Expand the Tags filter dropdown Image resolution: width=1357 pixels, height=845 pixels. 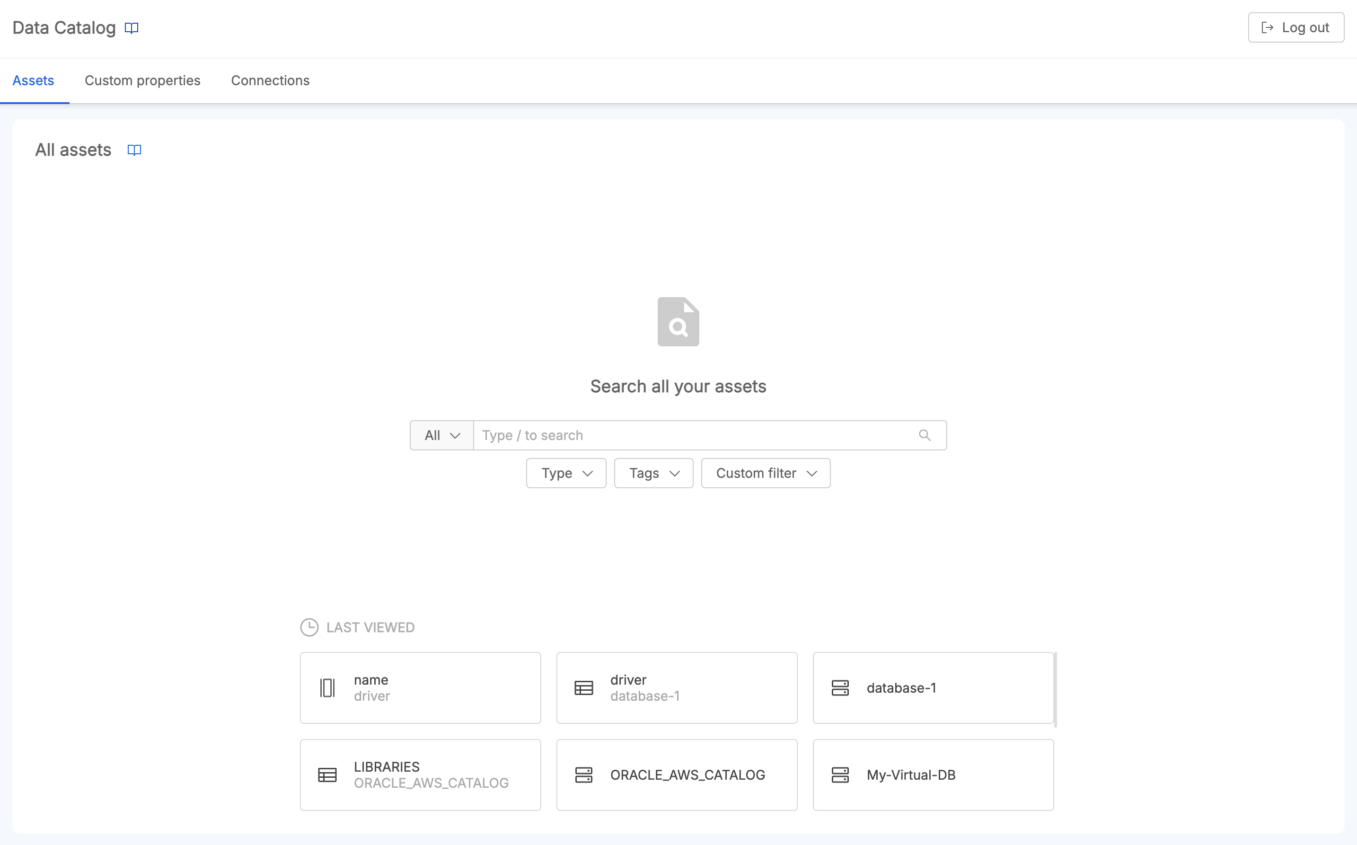click(652, 473)
